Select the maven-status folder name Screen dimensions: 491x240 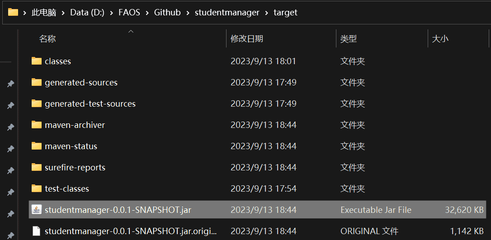click(71, 146)
